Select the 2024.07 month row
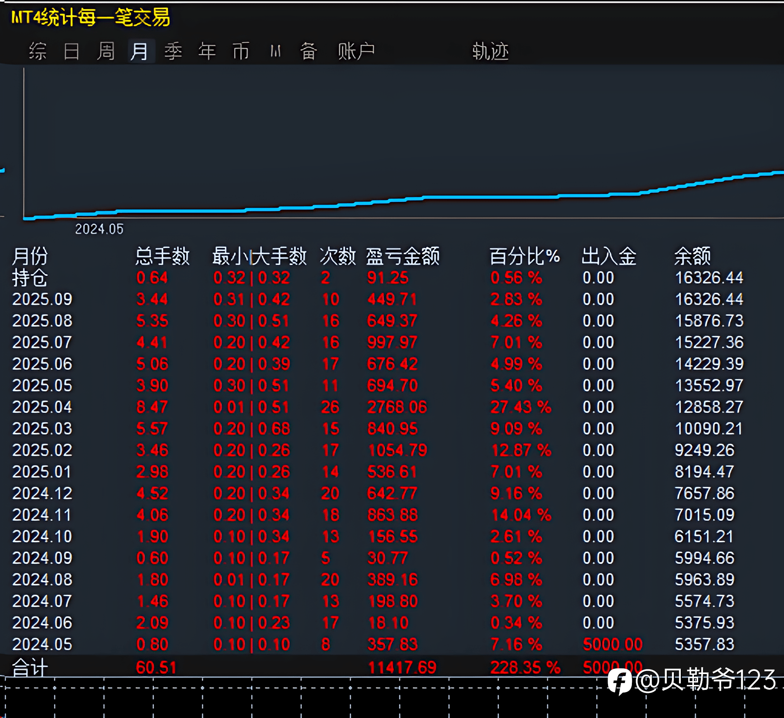The width and height of the screenshot is (784, 718). (x=377, y=601)
